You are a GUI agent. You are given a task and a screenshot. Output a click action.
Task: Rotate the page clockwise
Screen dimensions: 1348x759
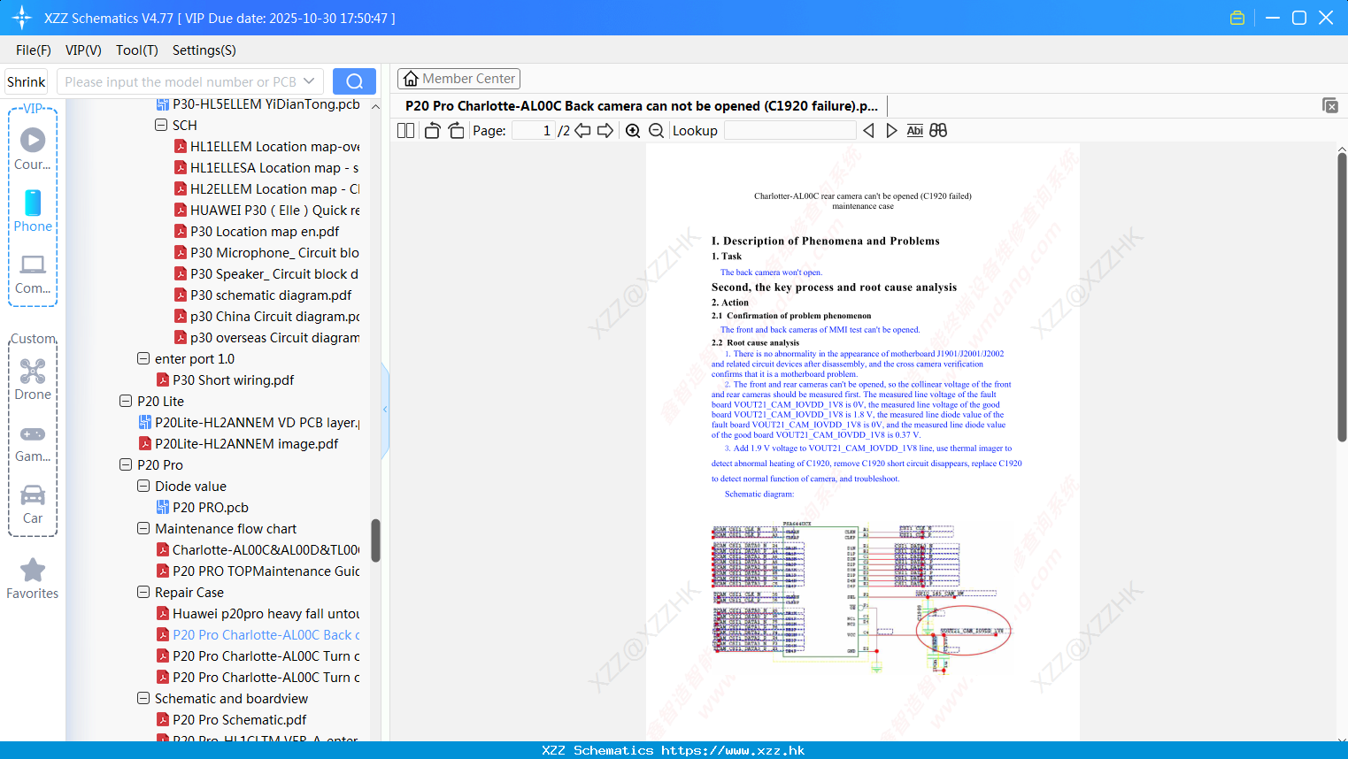coord(456,131)
